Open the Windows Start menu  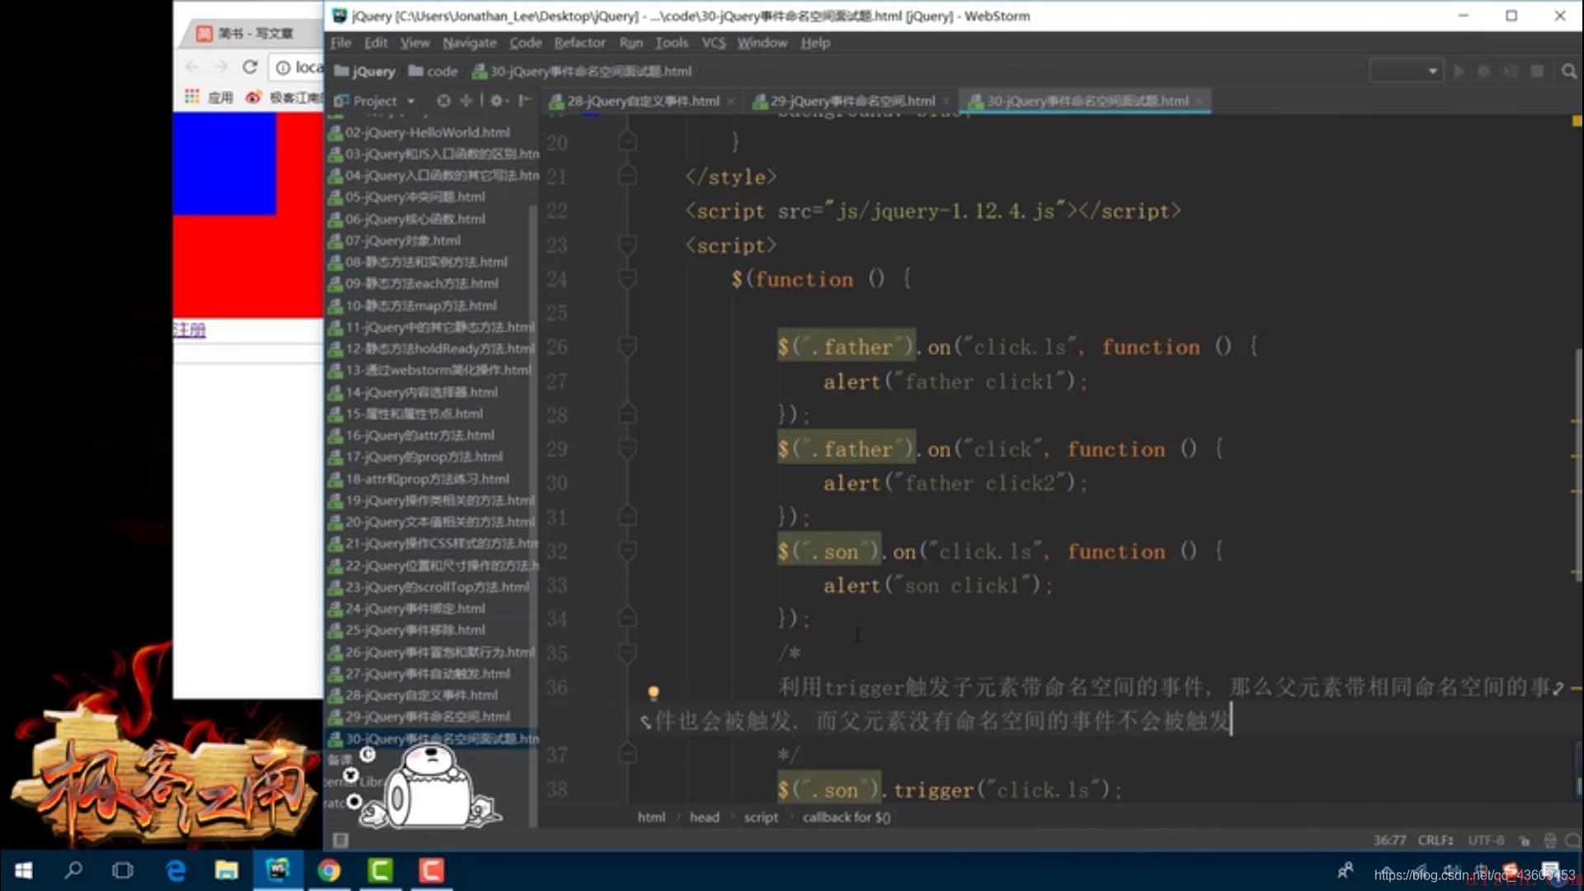click(23, 870)
